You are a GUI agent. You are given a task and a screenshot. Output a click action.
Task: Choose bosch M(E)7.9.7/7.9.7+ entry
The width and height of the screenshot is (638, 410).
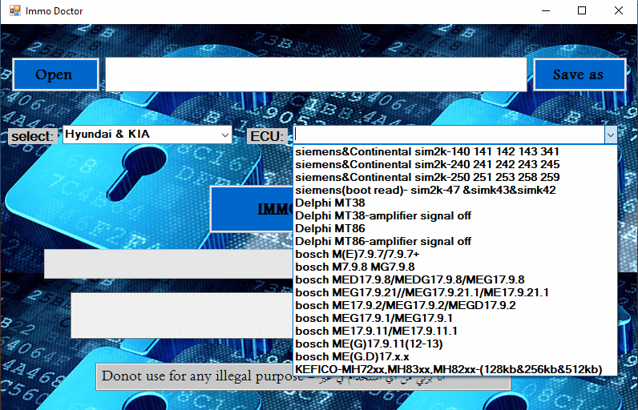[357, 254]
